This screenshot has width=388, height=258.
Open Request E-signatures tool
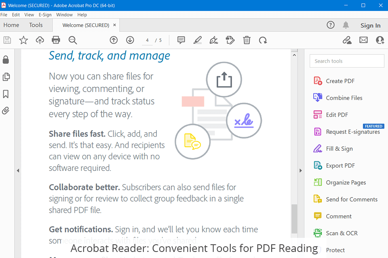pos(347,131)
